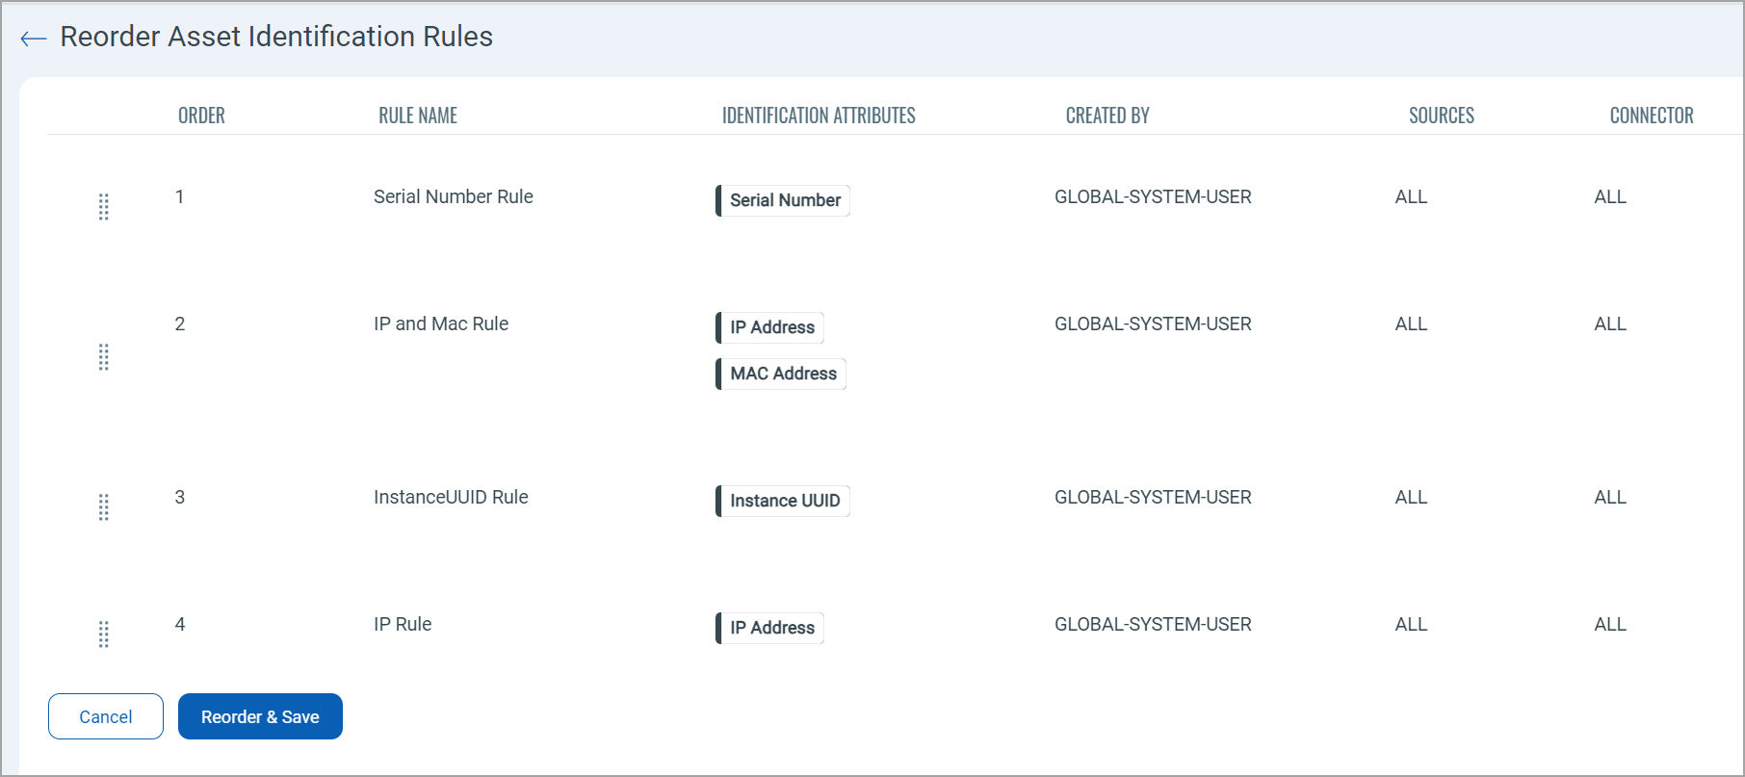Click the Instance UUID attribute tag
The width and height of the screenshot is (1745, 777).
coord(784,501)
